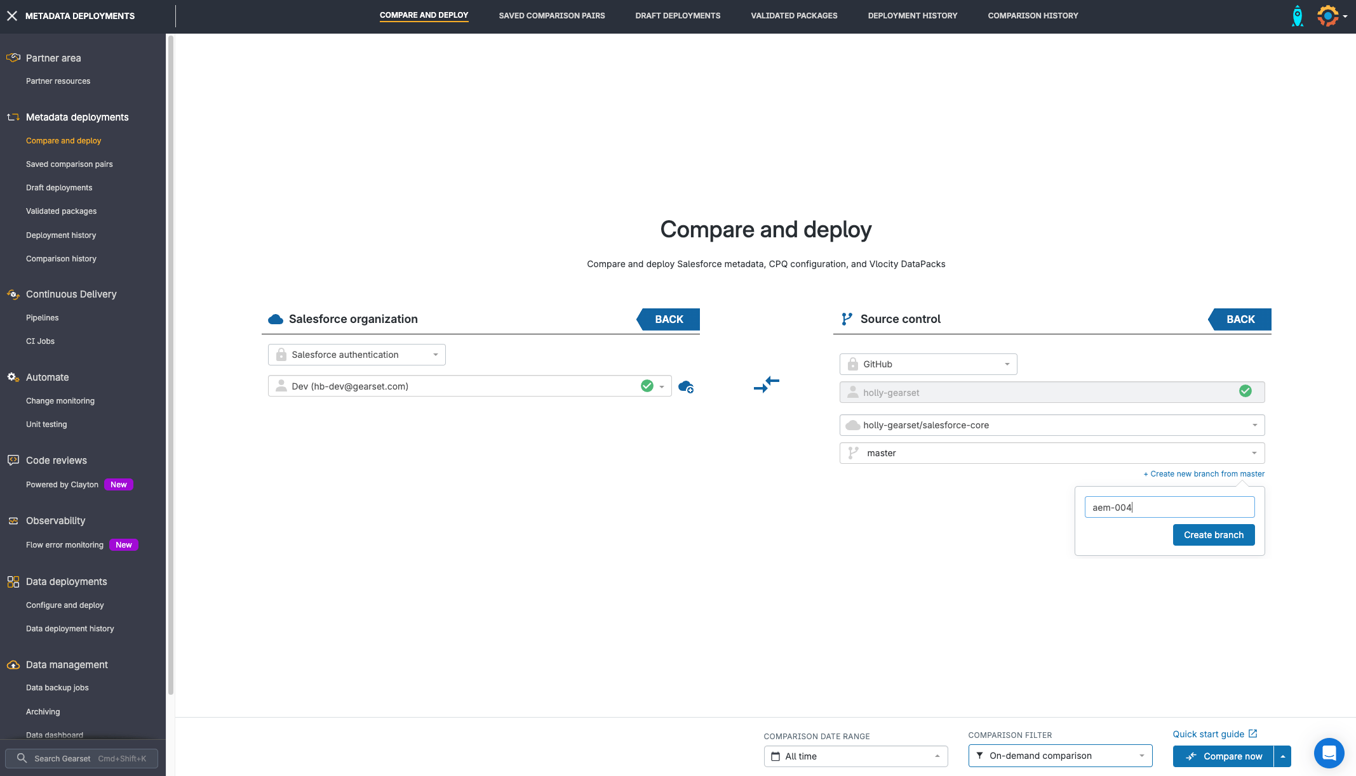Open the master branch dropdown
The width and height of the screenshot is (1356, 776).
[1052, 453]
